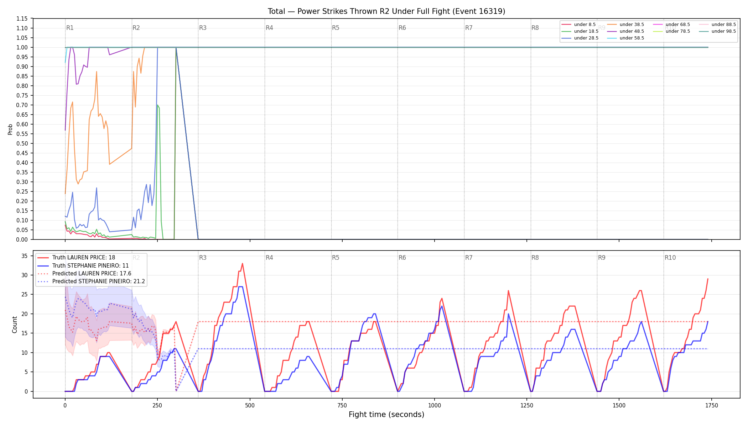Viewport: 748px width, 427px height.
Task: Click the R7 round label in Prob chart
Action: pos(469,28)
